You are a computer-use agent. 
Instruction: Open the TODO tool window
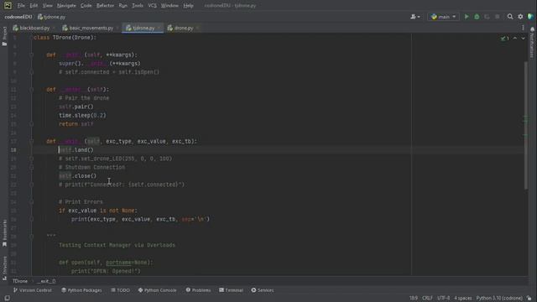120,290
